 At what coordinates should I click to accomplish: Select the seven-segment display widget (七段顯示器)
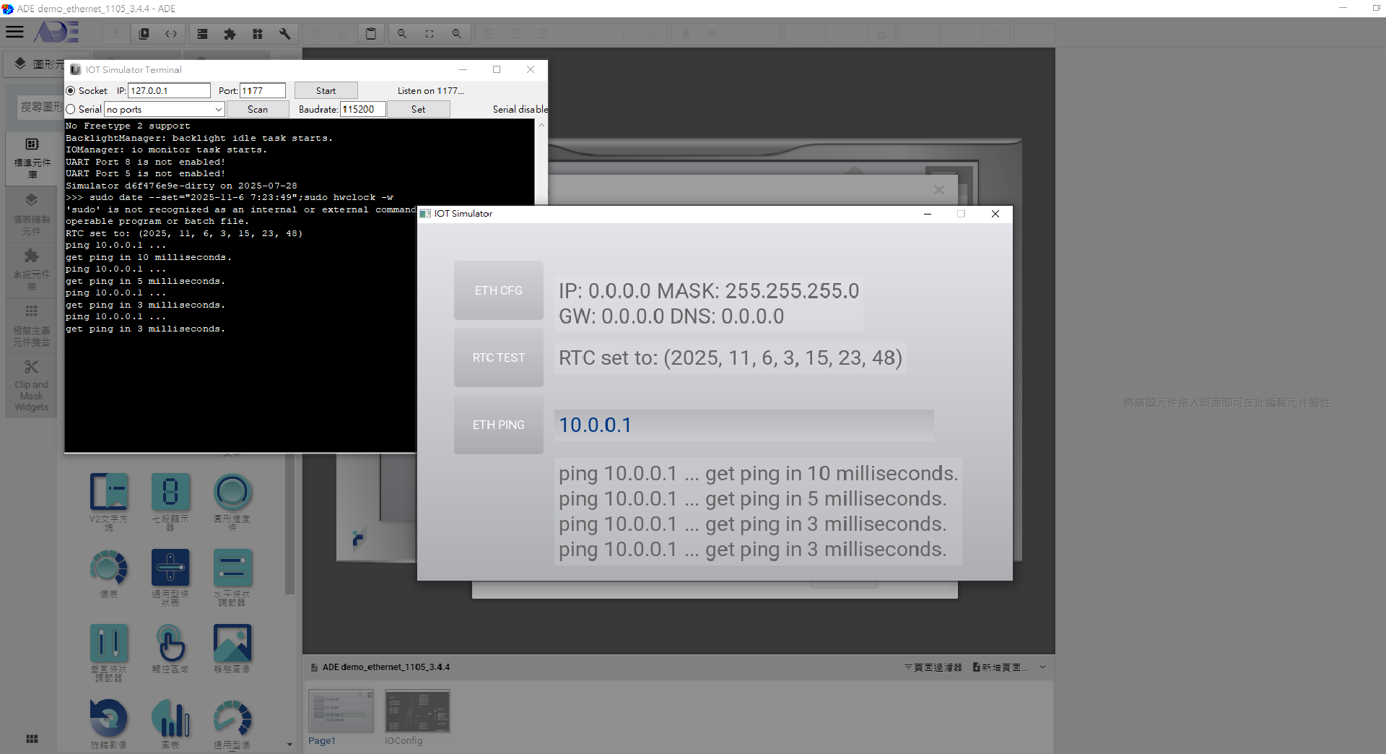tap(170, 493)
